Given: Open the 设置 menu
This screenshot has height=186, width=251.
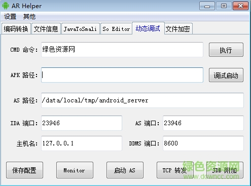Looking at the screenshot, I should [10, 17].
